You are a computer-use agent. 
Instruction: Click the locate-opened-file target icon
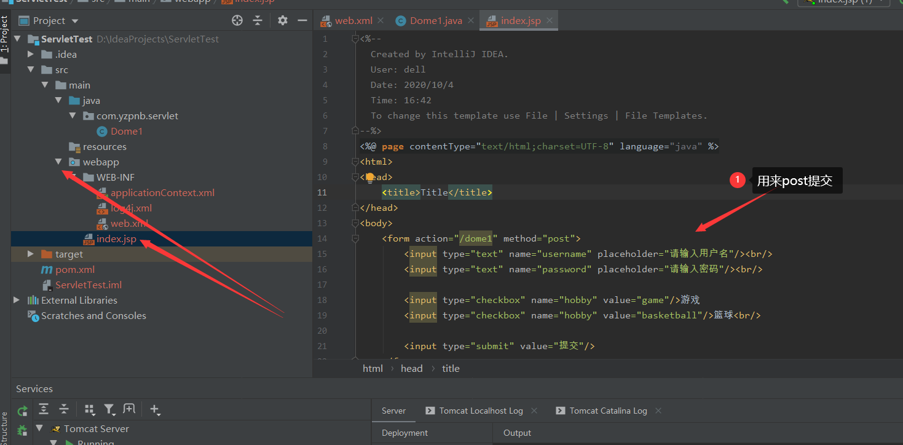[237, 20]
